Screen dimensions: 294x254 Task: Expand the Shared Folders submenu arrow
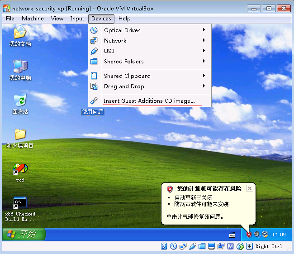click(204, 61)
